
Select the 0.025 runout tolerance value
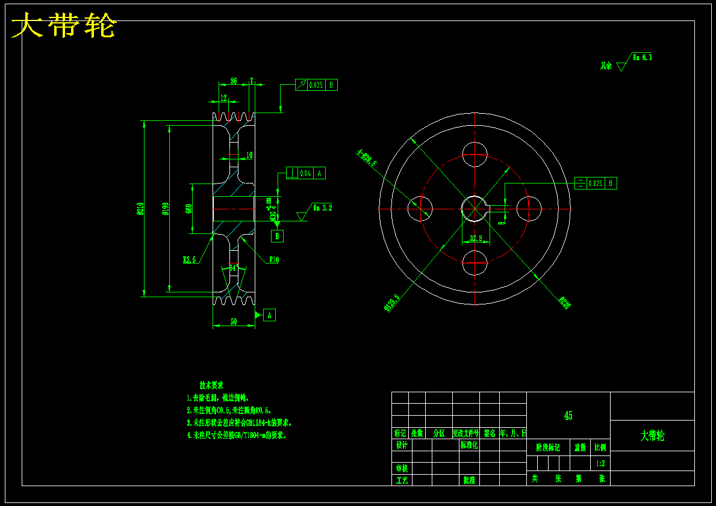click(x=316, y=85)
